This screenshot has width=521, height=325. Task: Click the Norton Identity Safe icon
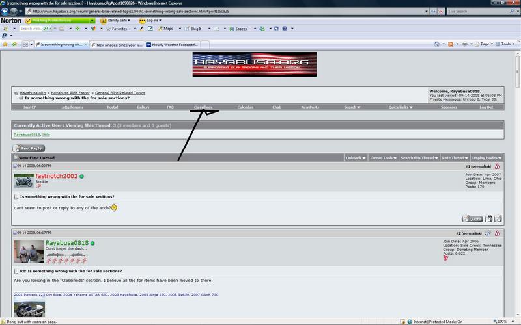click(x=102, y=21)
